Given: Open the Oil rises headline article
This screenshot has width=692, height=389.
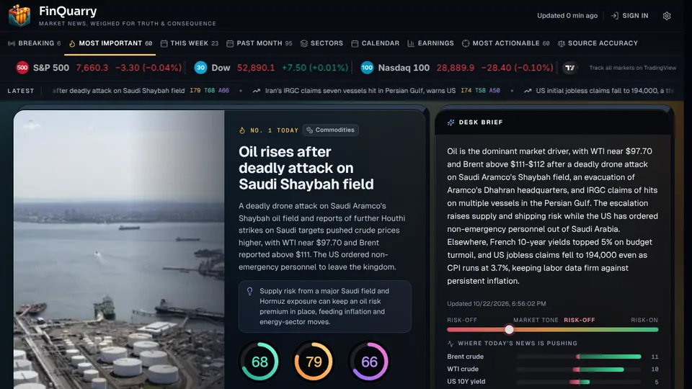Looking at the screenshot, I should tap(306, 168).
